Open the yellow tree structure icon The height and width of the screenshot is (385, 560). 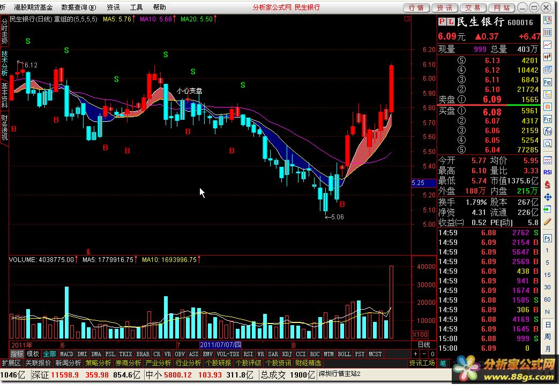(548, 95)
